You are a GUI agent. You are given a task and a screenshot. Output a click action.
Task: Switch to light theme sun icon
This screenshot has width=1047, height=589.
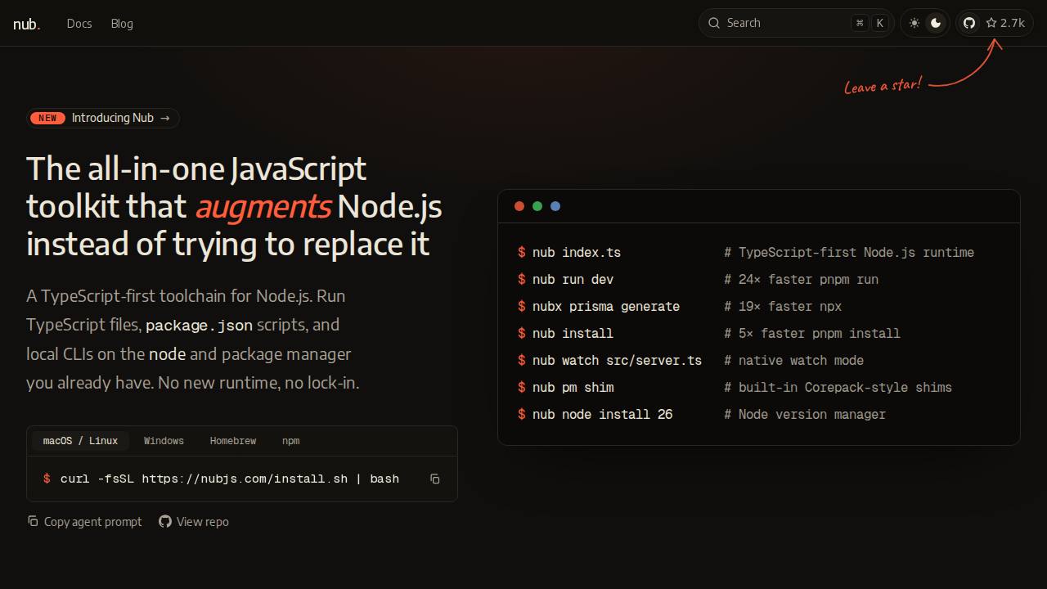pos(914,23)
